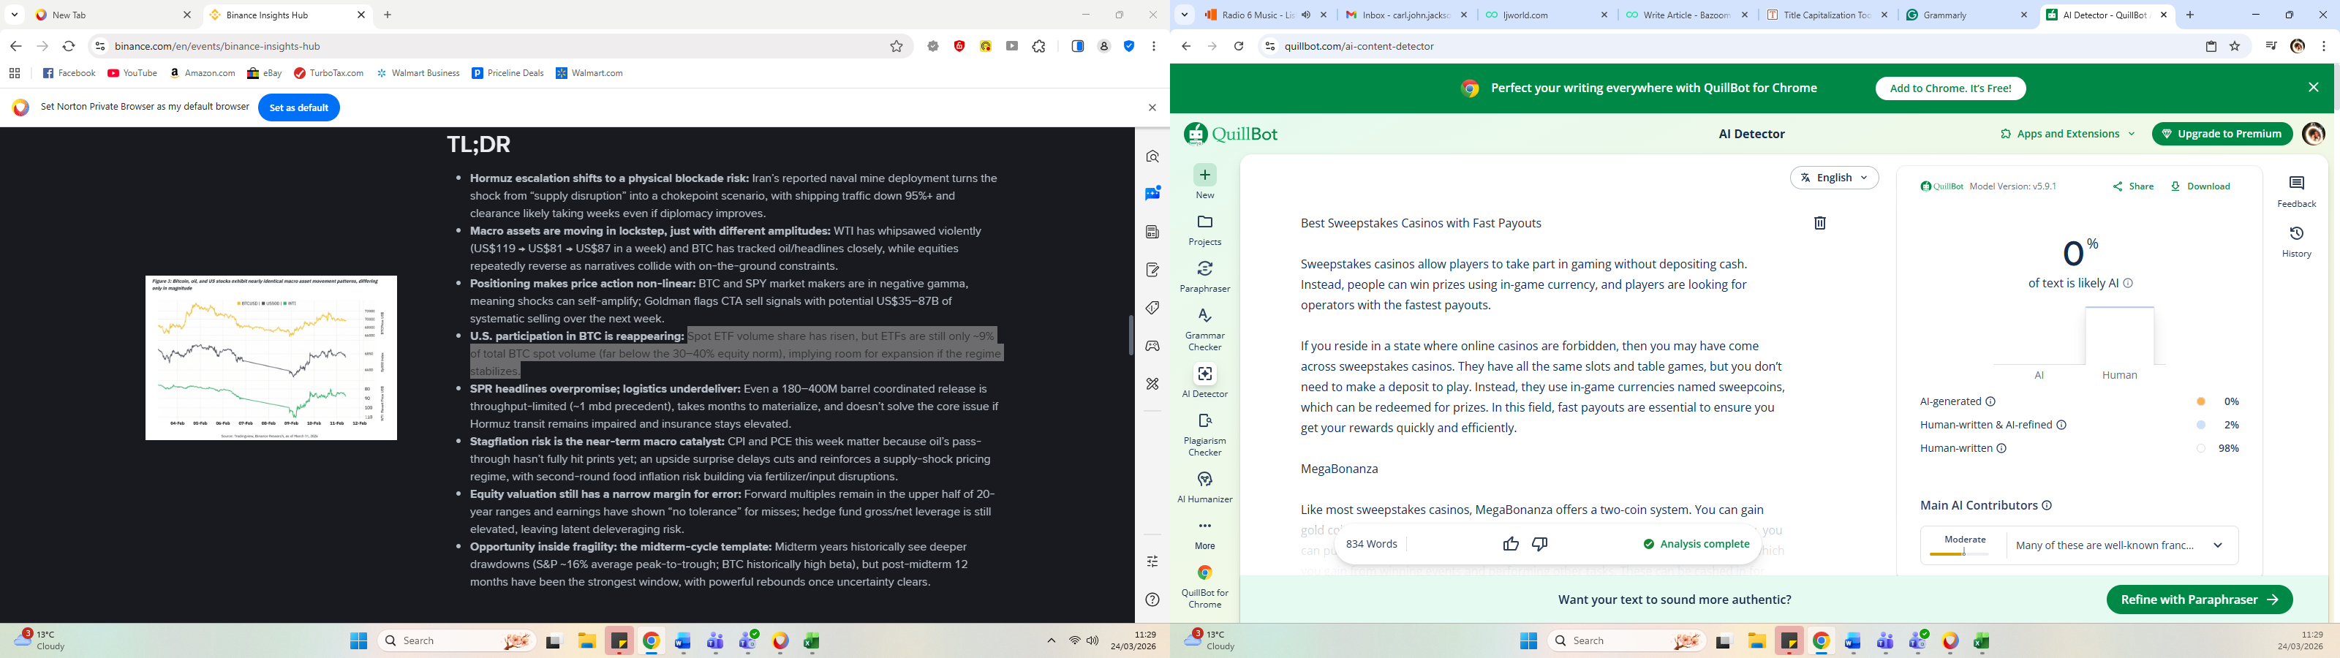
Task: Click the thumbs up feedback icon
Action: click(1511, 545)
